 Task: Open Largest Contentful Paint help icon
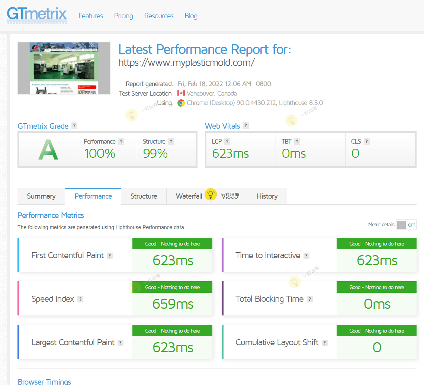point(121,343)
